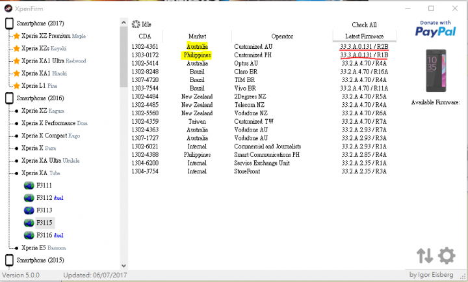The width and height of the screenshot is (468, 282).
Task: Select Xperia X Compact Kugo
Action: 51,135
